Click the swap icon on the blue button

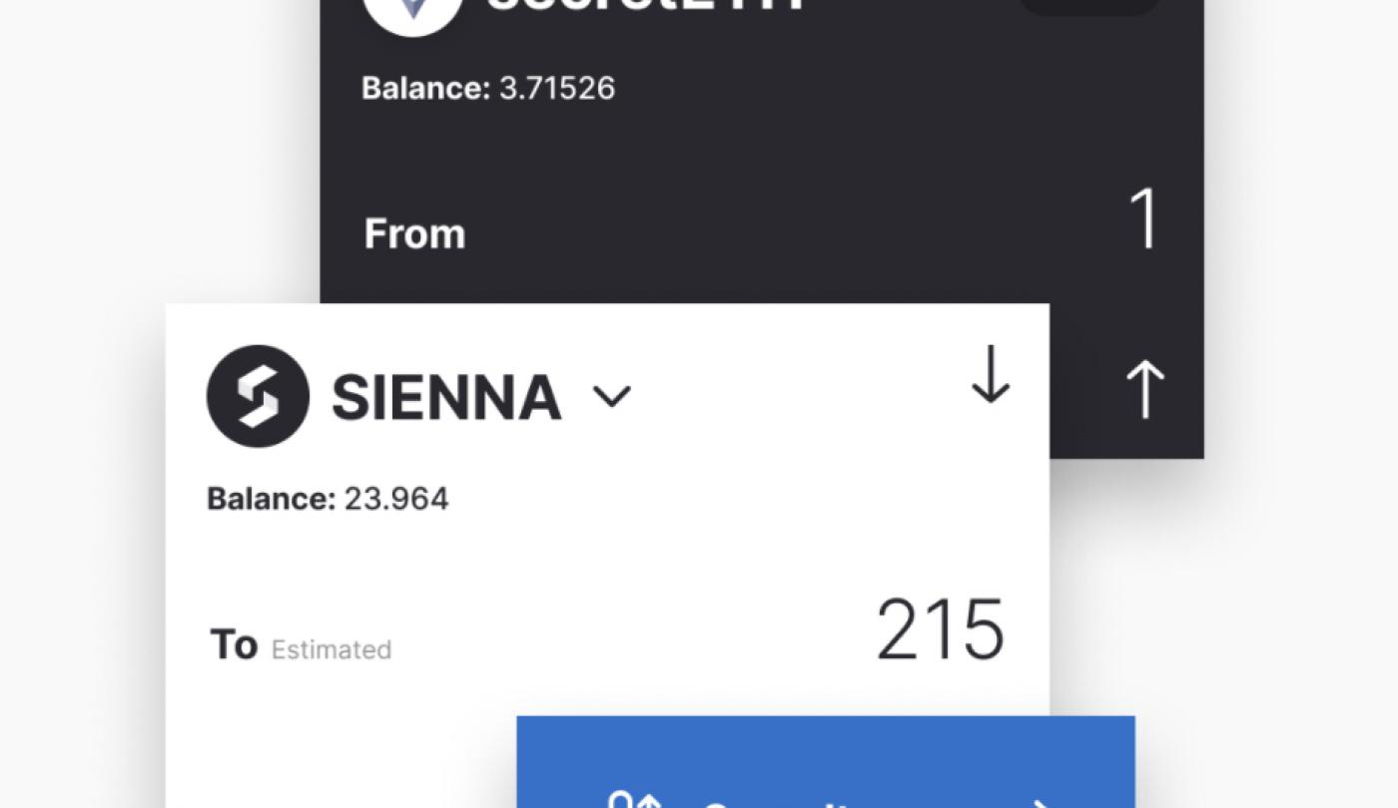pyautogui.click(x=637, y=800)
